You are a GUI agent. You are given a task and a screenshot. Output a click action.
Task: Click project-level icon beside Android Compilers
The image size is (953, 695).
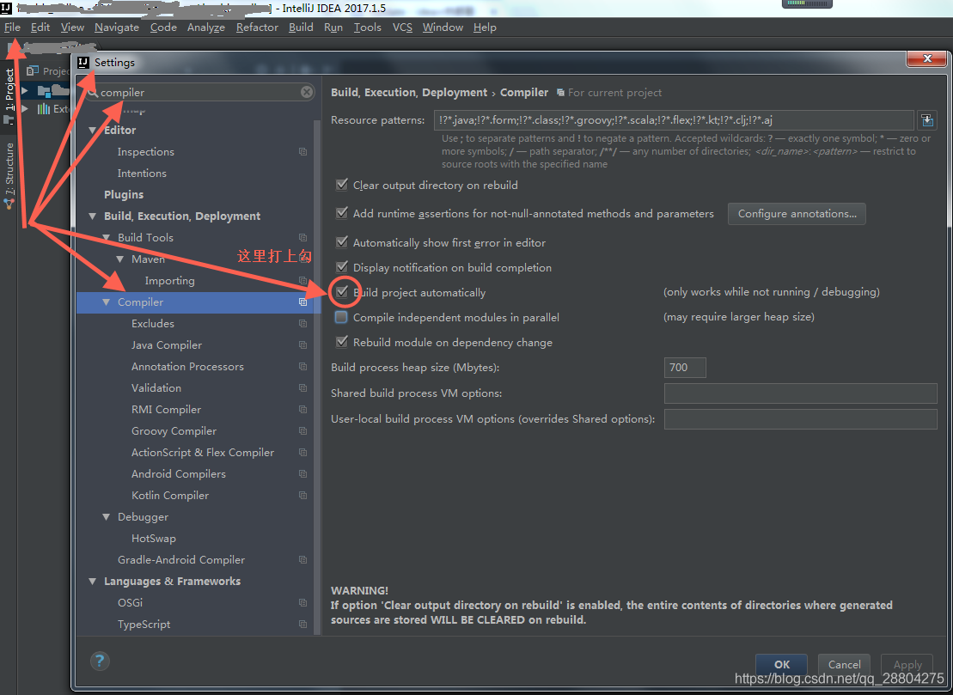coord(302,474)
